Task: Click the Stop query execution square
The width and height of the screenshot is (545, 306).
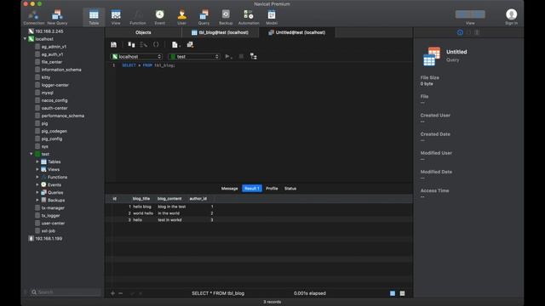Action: [x=241, y=56]
